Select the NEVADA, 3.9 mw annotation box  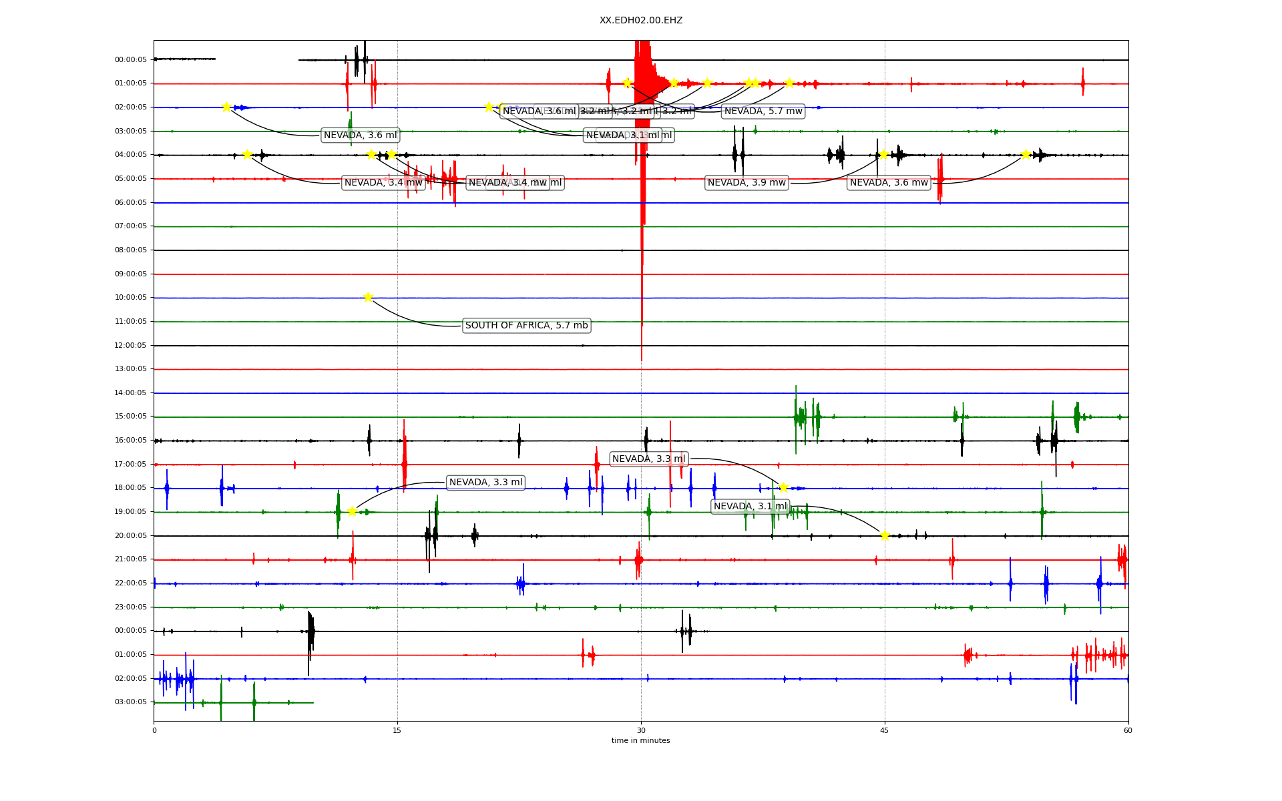[x=746, y=182]
